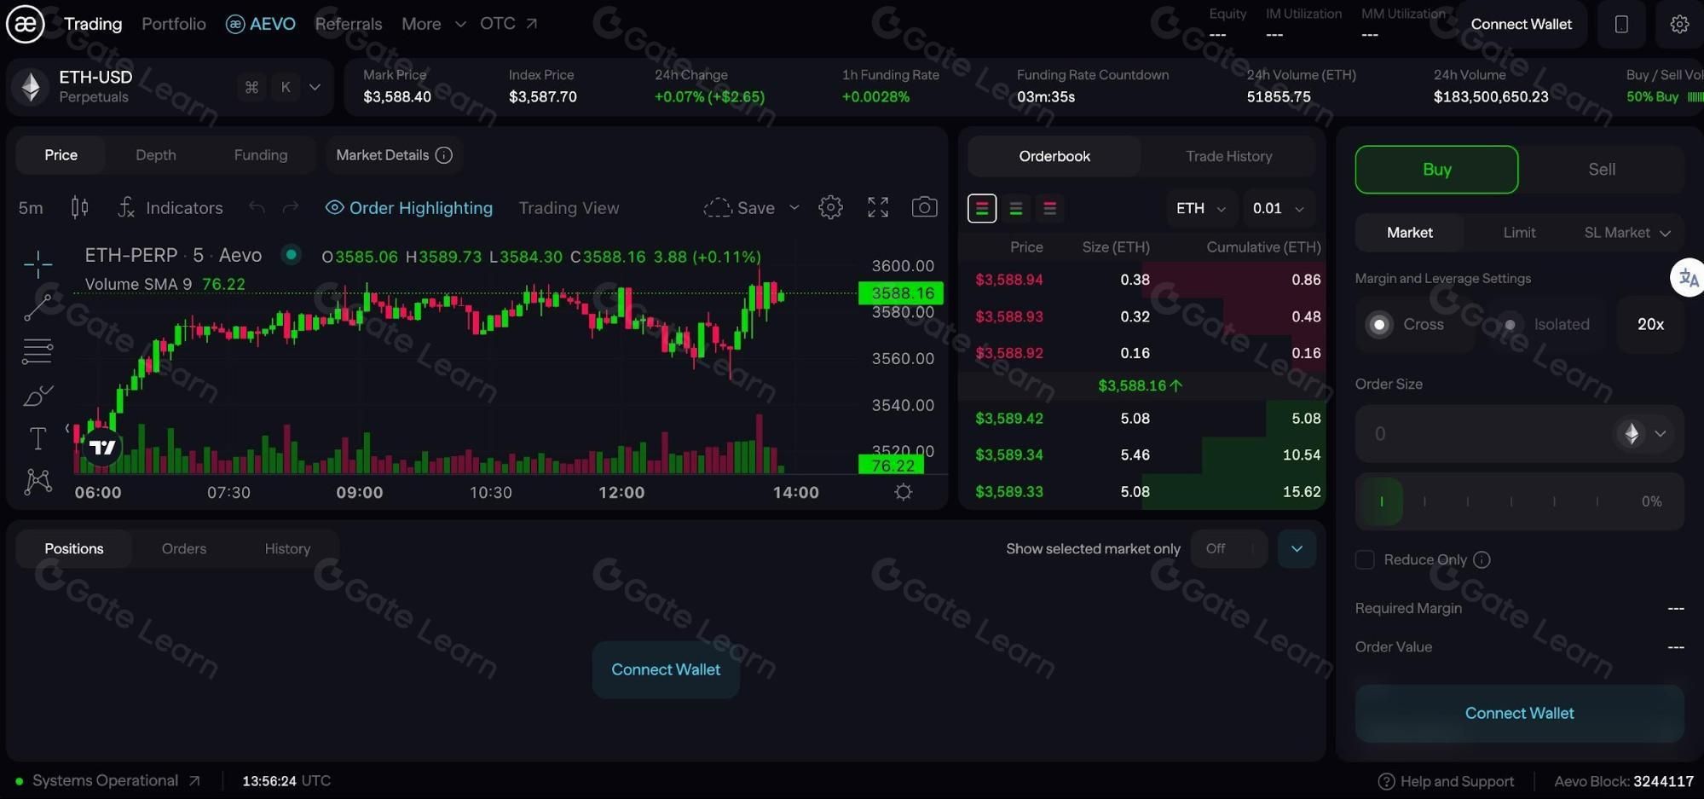Viewport: 1704px width, 799px height.
Task: Check the Reduce Only checkbox
Action: (x=1365, y=559)
